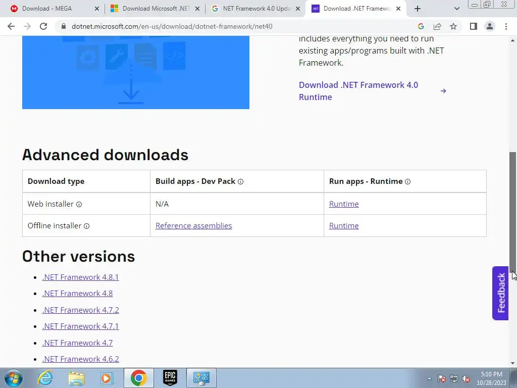The height and width of the screenshot is (388, 517).
Task: Open .NET Framework 4.7.1 link
Action: coord(80,326)
